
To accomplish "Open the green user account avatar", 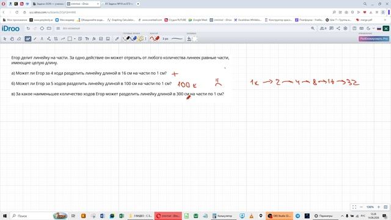I will (x=386, y=29).
